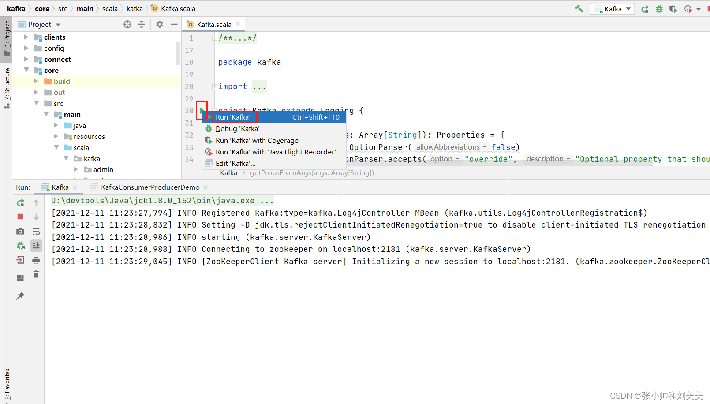Open Project panel settings gear

click(x=160, y=24)
